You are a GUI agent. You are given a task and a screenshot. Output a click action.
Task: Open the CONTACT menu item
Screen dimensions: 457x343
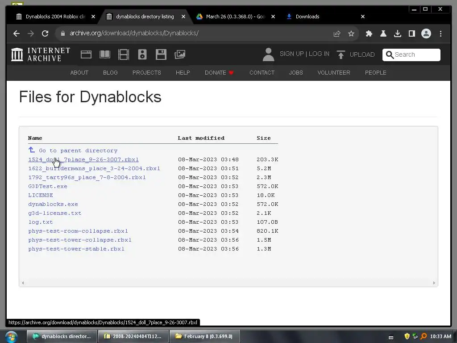[x=262, y=73]
